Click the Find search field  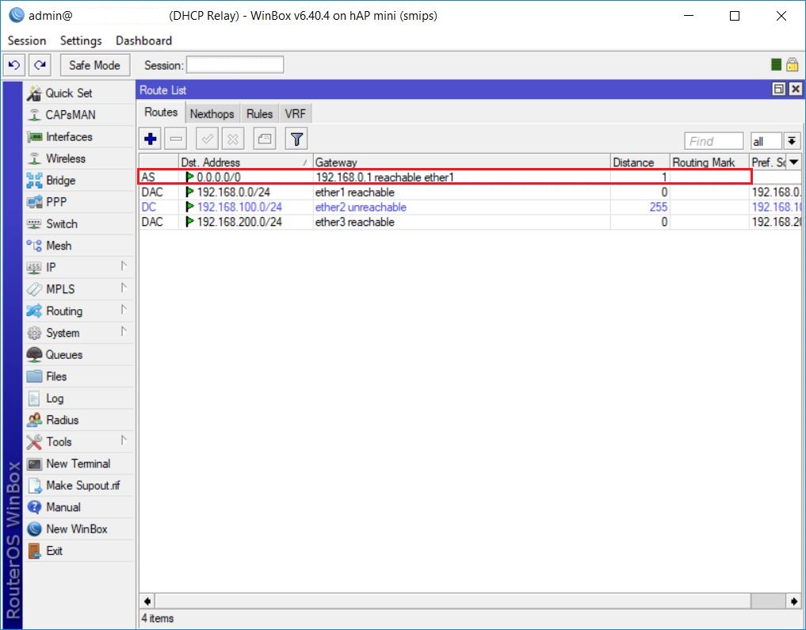tap(713, 141)
